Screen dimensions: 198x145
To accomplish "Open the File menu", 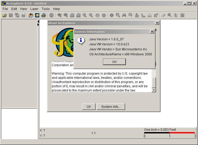I will coord(5,9).
